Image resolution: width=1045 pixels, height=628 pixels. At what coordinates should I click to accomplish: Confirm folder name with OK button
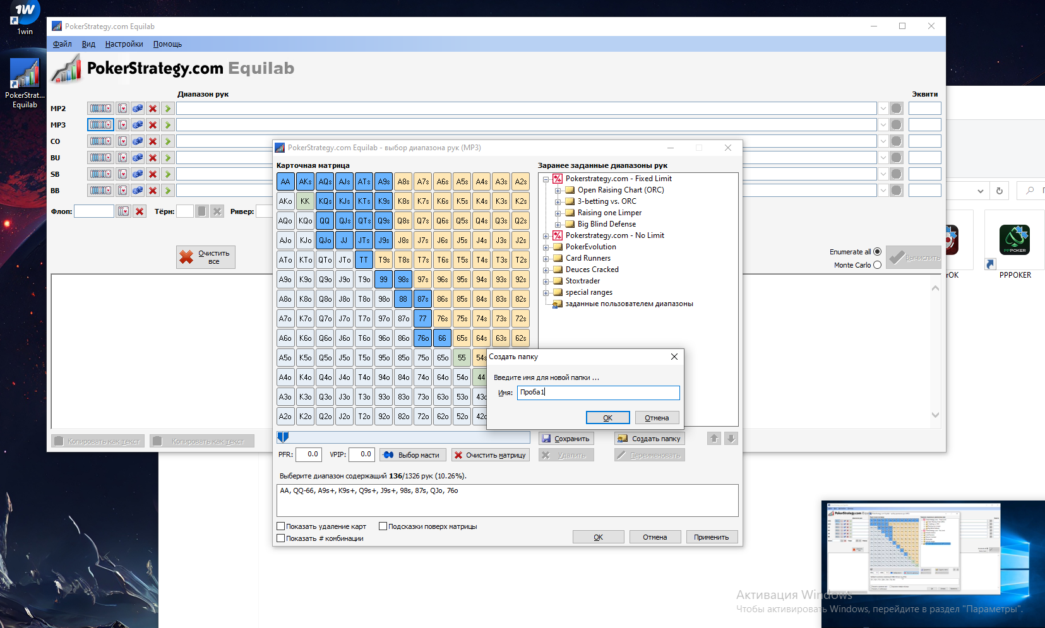(607, 418)
